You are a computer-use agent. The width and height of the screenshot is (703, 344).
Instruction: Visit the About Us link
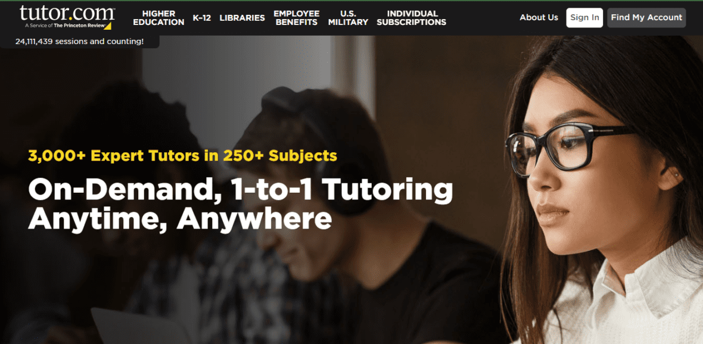click(539, 17)
